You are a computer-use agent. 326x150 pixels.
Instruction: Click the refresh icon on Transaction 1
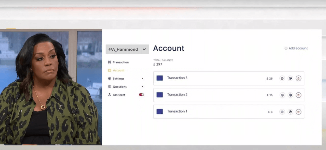pyautogui.click(x=290, y=112)
